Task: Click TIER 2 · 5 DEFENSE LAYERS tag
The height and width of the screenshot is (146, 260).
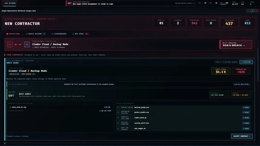Action: tap(226, 62)
